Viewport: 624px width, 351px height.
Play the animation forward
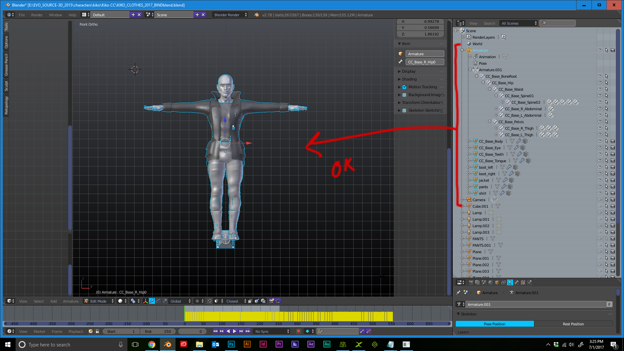[235, 331]
